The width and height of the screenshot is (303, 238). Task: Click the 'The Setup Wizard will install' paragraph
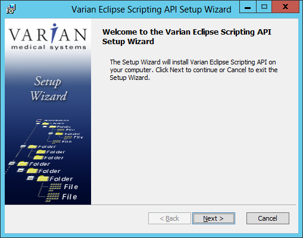[x=193, y=70]
